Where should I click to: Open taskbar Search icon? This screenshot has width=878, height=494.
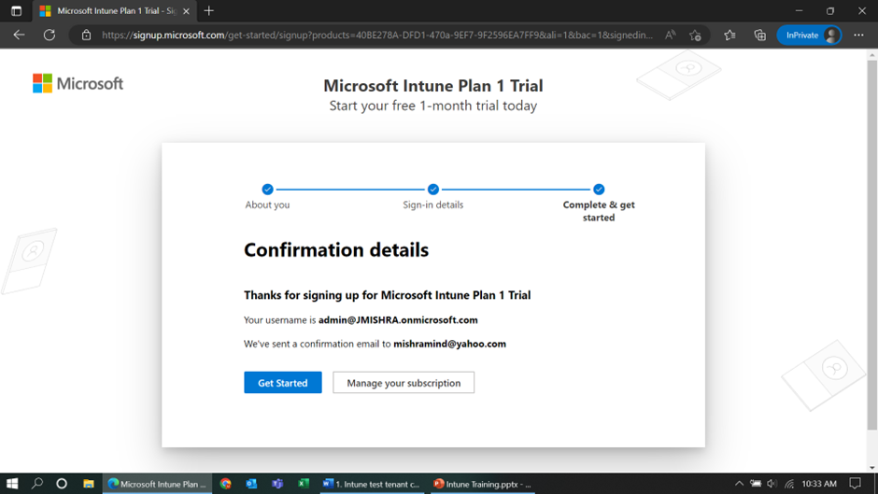coord(37,484)
